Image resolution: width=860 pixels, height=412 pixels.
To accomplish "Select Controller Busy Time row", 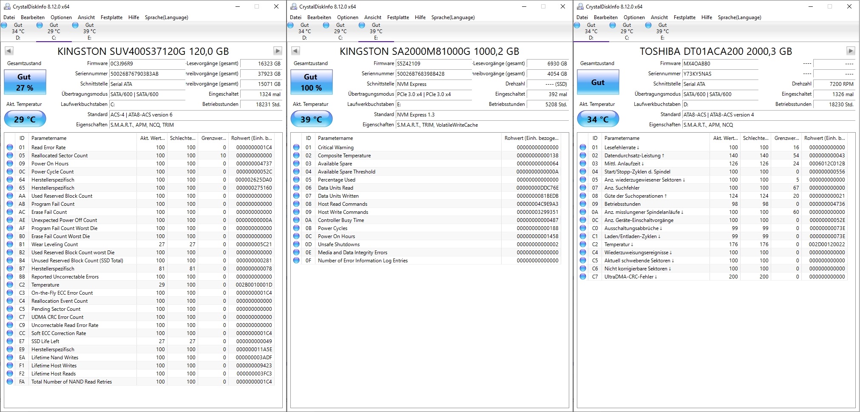I will point(426,220).
